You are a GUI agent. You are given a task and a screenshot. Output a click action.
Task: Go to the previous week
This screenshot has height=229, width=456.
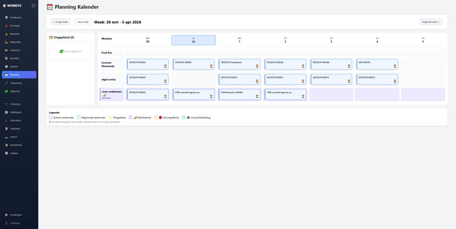tap(60, 22)
